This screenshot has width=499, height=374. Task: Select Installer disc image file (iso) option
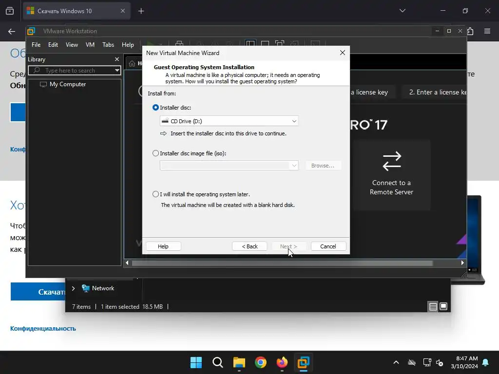pyautogui.click(x=155, y=153)
